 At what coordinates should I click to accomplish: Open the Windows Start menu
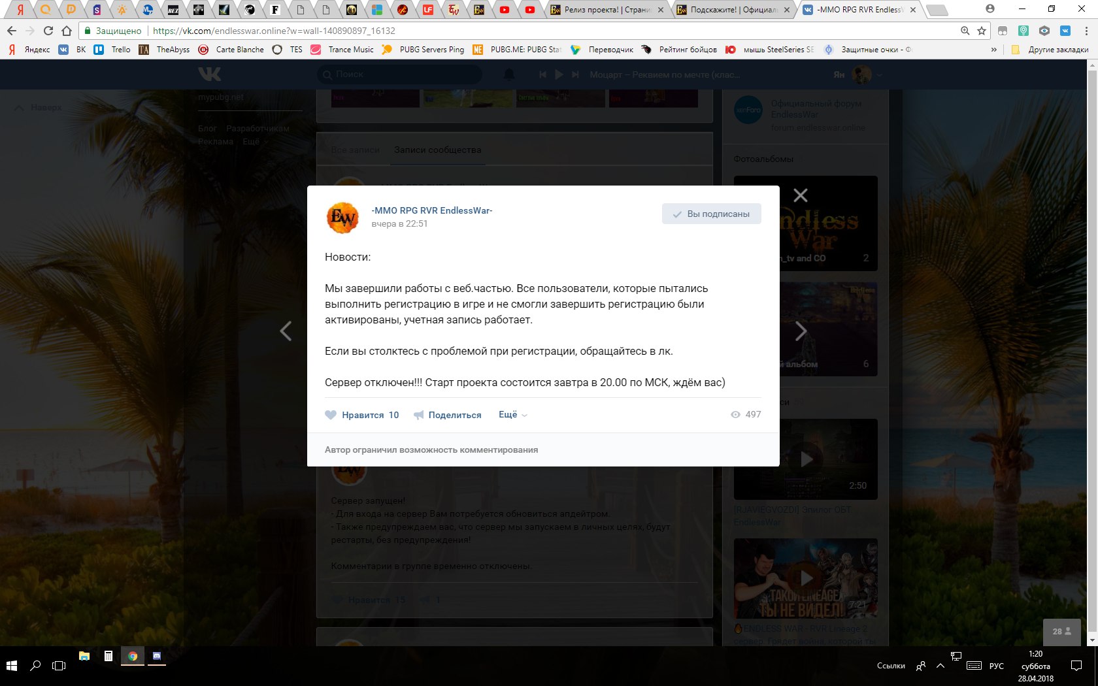[x=11, y=666]
